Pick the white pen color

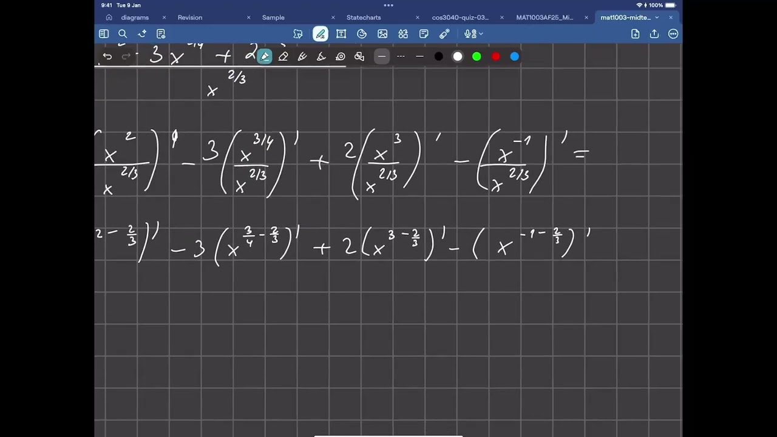coord(458,56)
